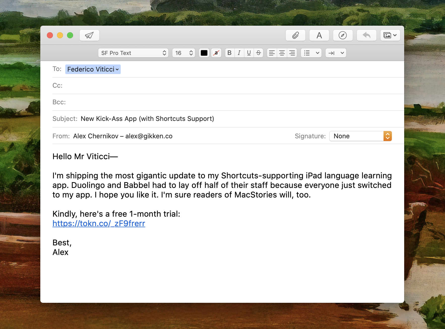This screenshot has height=329, width=445.
Task: Click the 'Hello Mr Viticci' greeting line
Action: point(85,156)
